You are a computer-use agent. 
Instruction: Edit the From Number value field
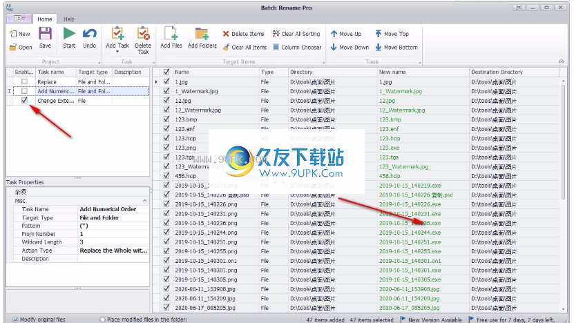click(113, 234)
